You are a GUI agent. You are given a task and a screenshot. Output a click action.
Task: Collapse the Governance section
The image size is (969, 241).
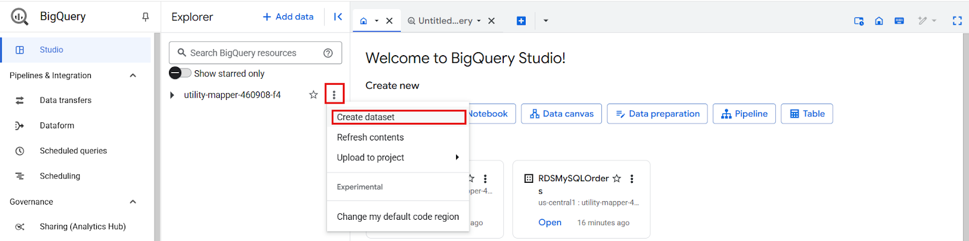click(x=133, y=202)
